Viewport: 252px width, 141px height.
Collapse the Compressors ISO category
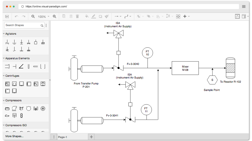click(x=26, y=125)
